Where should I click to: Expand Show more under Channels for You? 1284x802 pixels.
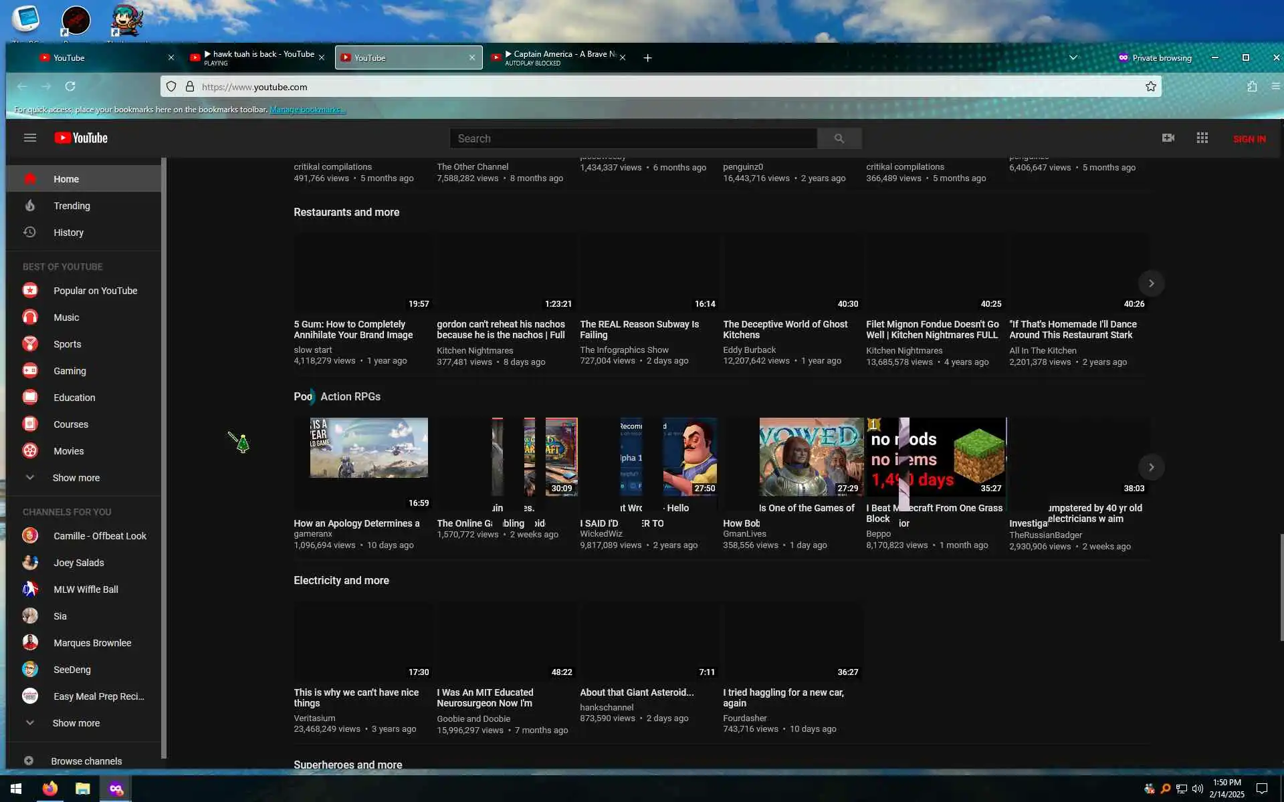click(x=76, y=723)
